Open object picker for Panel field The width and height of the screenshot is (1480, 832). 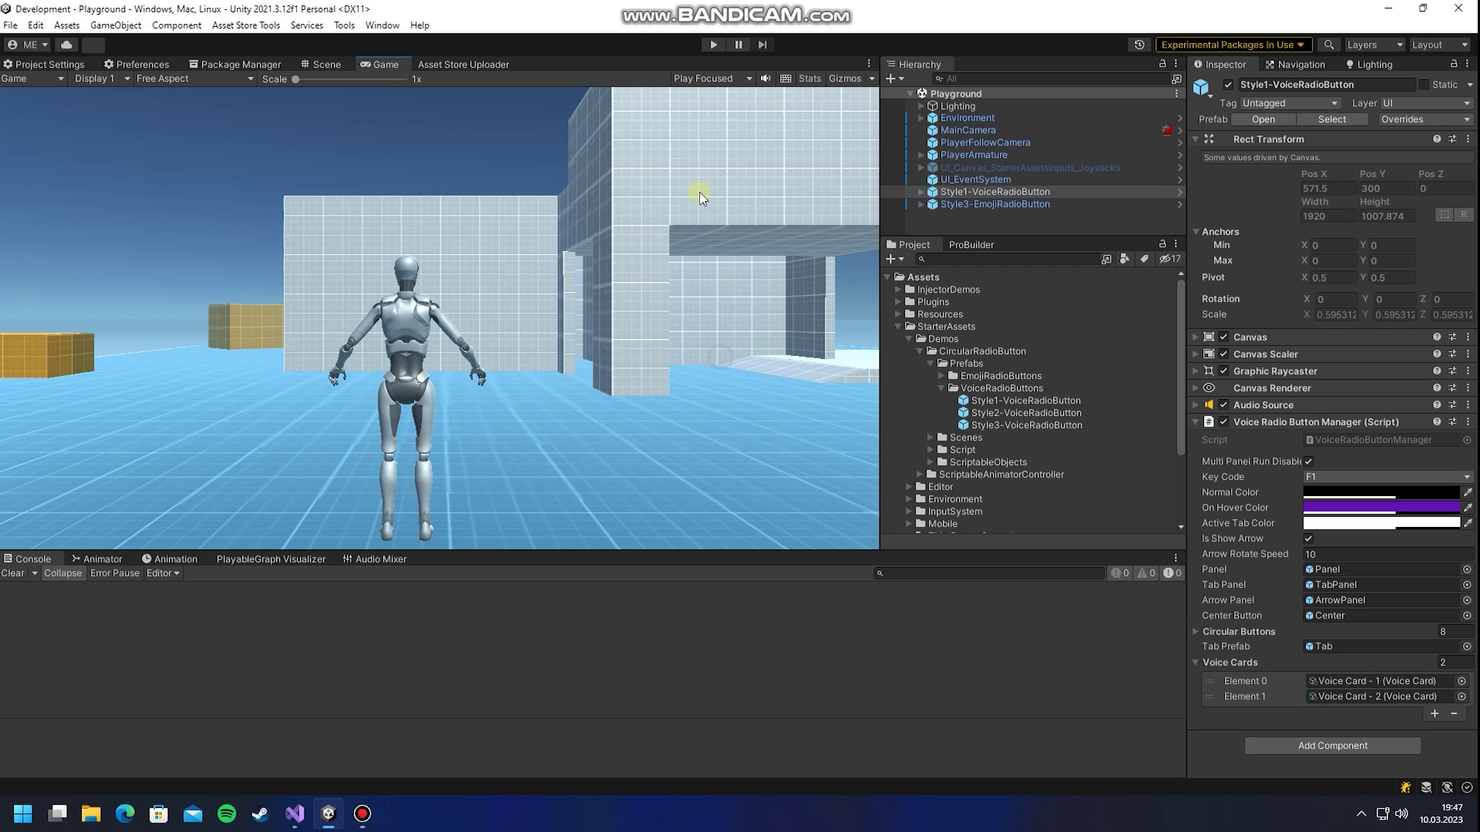(x=1467, y=569)
